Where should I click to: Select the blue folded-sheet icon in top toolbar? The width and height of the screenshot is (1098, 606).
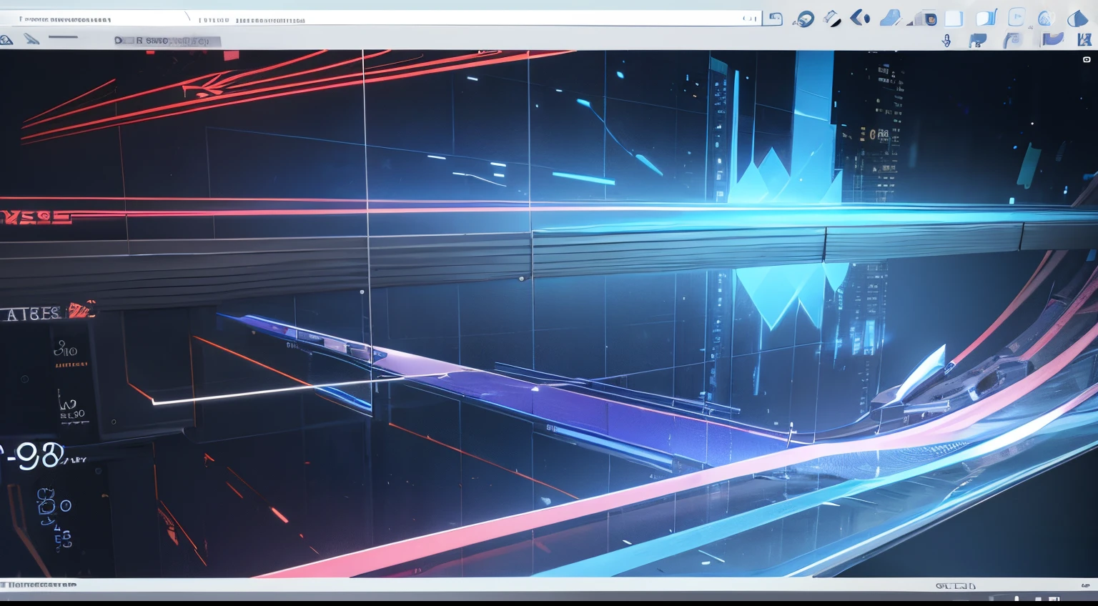[x=890, y=19]
